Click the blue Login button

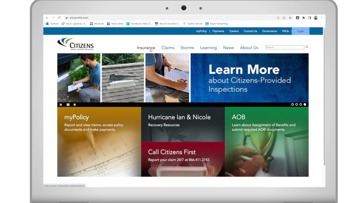coord(300,31)
